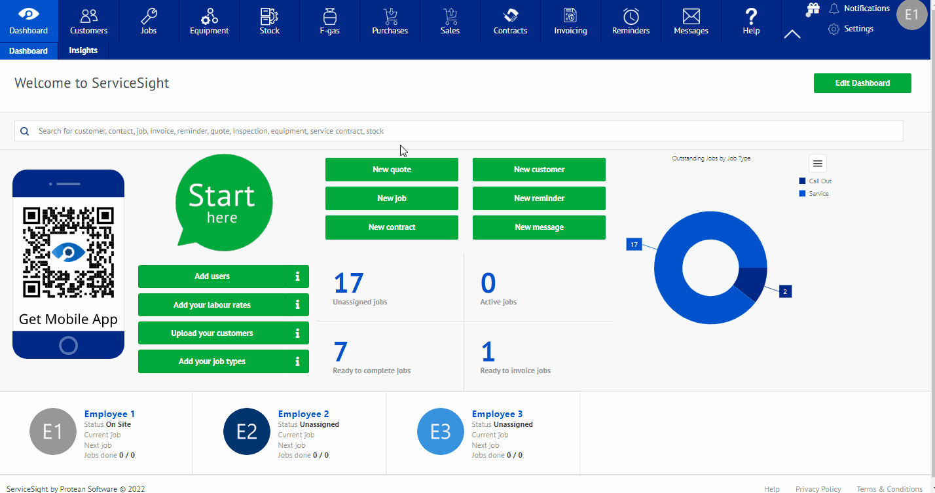Click the New customer button
Image resolution: width=935 pixels, height=493 pixels.
pos(539,170)
